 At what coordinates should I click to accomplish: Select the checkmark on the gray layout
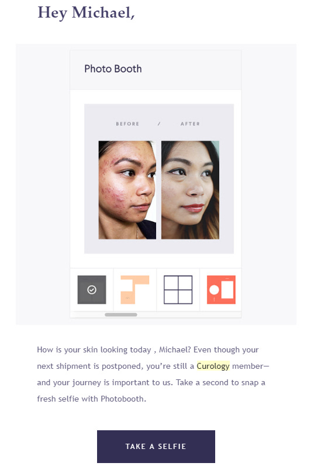tap(92, 290)
